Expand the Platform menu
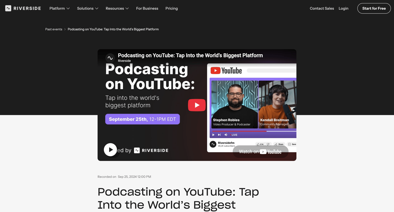 point(59,8)
